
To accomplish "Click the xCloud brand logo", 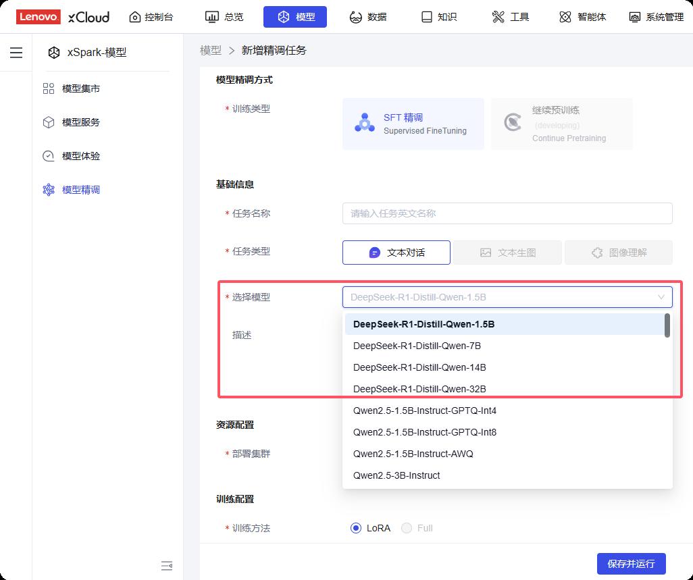I will (88, 18).
